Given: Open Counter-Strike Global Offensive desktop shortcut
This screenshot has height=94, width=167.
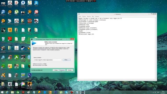Looking at the screenshot, I should [x=29, y=86].
